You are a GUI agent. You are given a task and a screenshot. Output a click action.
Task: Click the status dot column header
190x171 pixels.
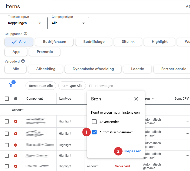point(16,99)
